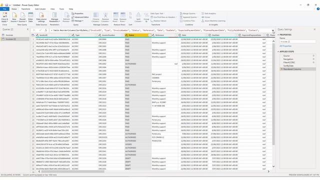Viewport: 320px width, 180px height.
Task: Click the fx formula icon
Action: pyautogui.click(x=45, y=30)
